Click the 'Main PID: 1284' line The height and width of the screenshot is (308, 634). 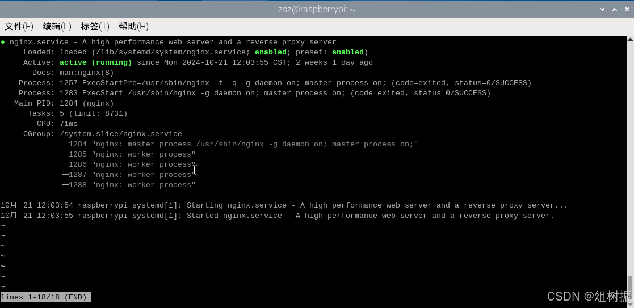click(x=64, y=103)
